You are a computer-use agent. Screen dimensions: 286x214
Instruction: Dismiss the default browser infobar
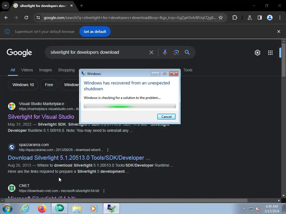pos(279,31)
